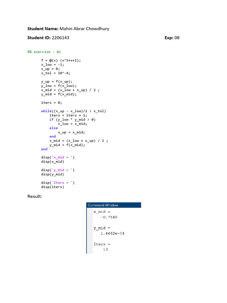Click the disp('Iters = ') line
The image size is (227, 303).
pyautogui.click(x=58, y=183)
